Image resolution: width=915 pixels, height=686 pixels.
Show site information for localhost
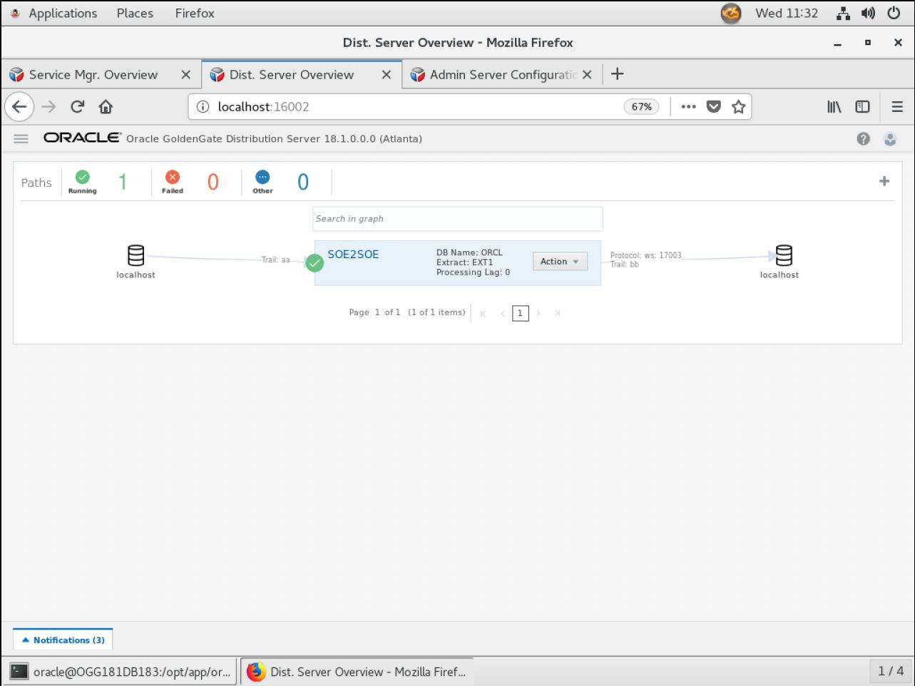[x=203, y=107]
